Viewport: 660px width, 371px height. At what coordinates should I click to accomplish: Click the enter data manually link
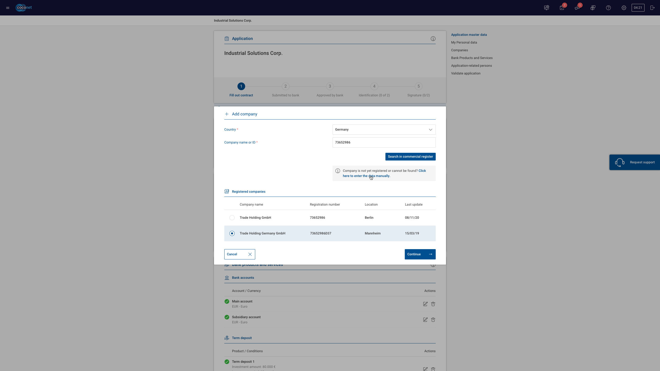click(x=384, y=173)
